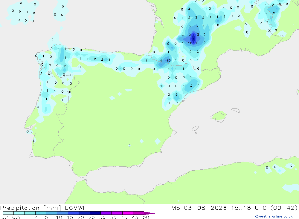Click the '45' legend scale label

click(135, 217)
